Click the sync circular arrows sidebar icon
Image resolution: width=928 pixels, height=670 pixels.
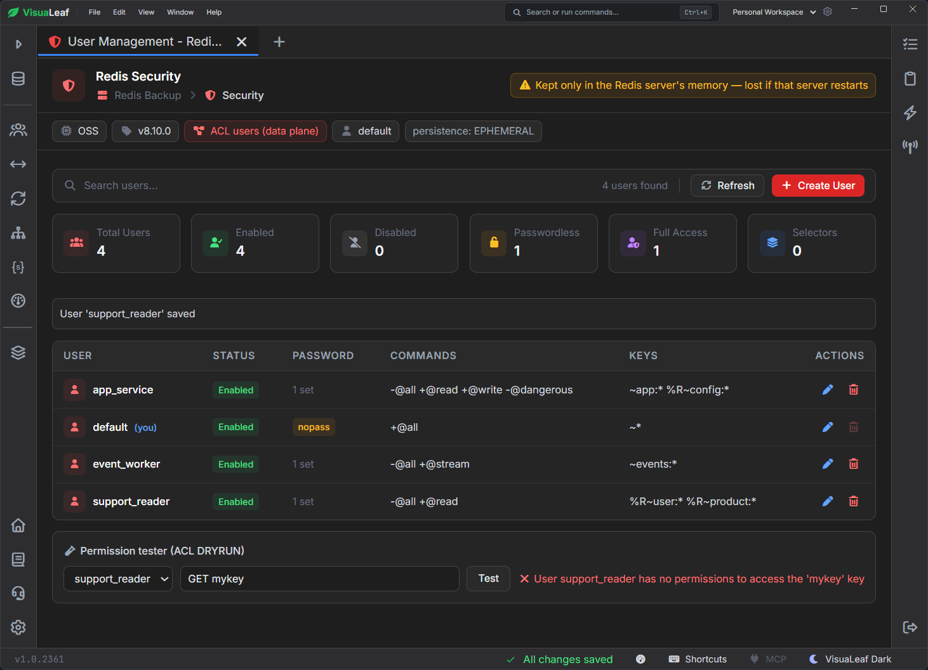pos(18,199)
